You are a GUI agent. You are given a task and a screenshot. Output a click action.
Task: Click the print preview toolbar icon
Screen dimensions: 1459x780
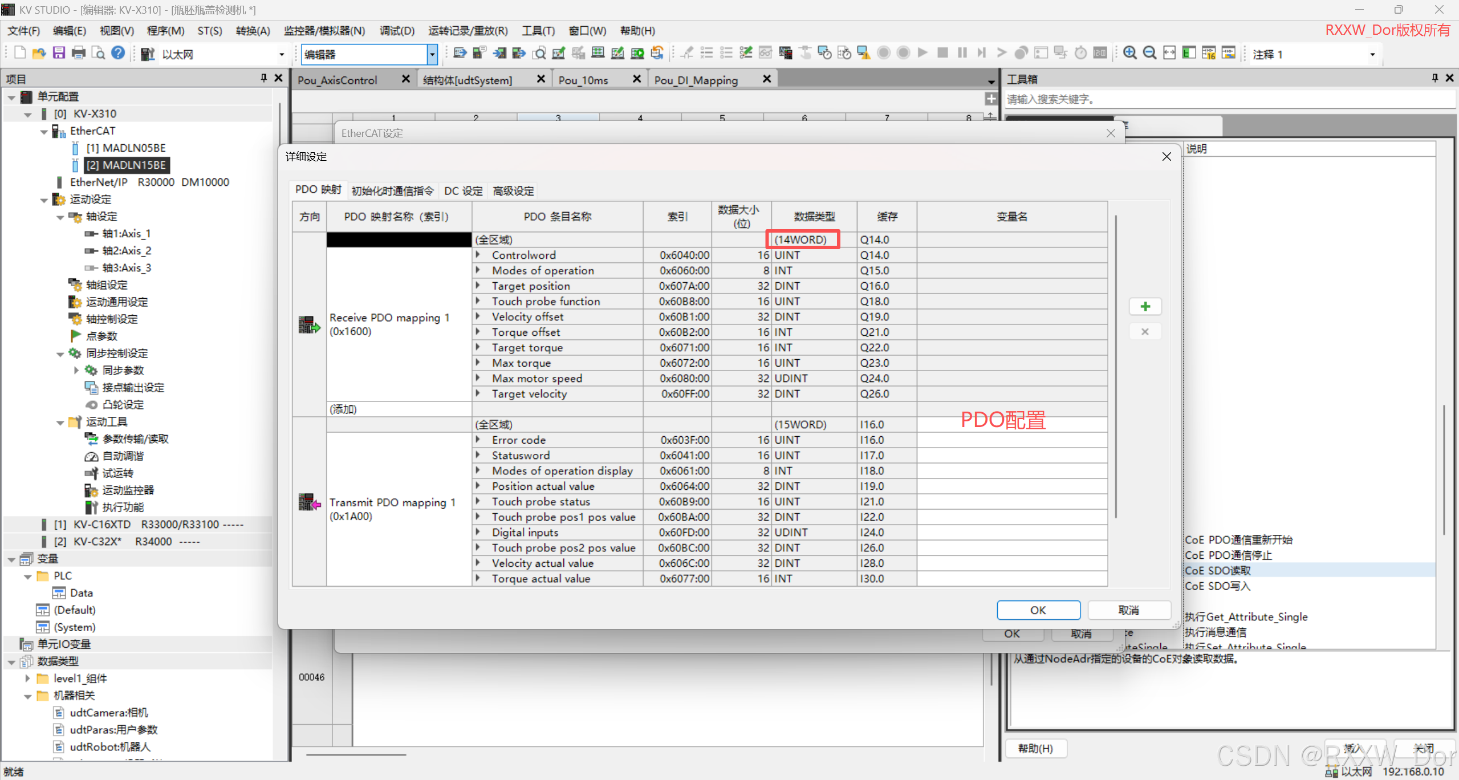tap(98, 54)
